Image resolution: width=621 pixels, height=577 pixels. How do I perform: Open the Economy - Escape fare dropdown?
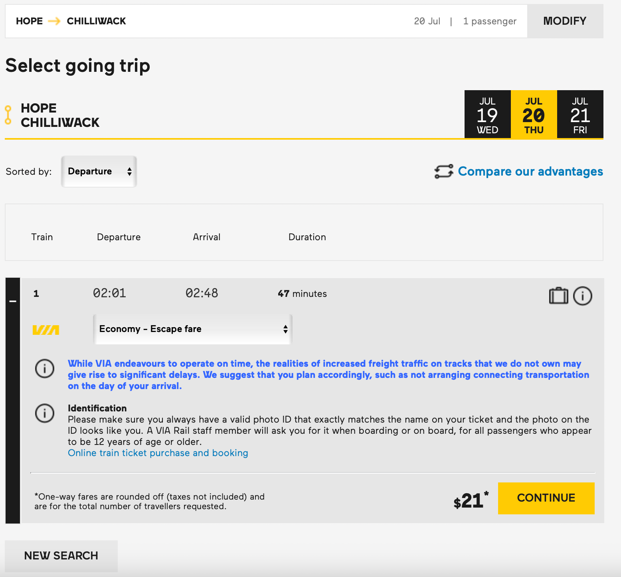tap(193, 329)
